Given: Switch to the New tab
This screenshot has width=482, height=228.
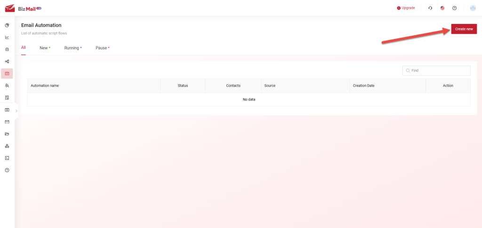Looking at the screenshot, I should 44,48.
